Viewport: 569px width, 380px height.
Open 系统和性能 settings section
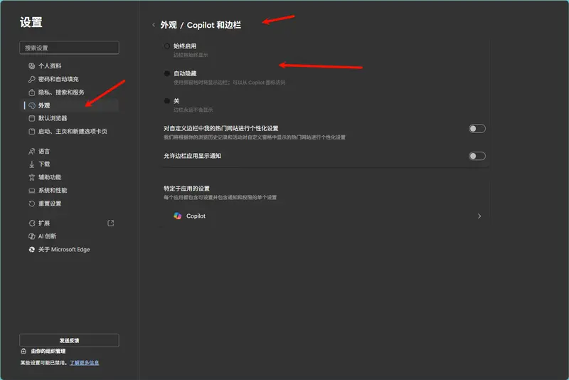tap(69, 191)
